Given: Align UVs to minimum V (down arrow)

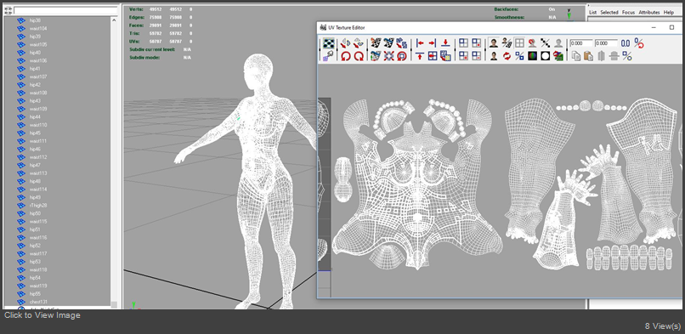Looking at the screenshot, I should click(x=445, y=42).
